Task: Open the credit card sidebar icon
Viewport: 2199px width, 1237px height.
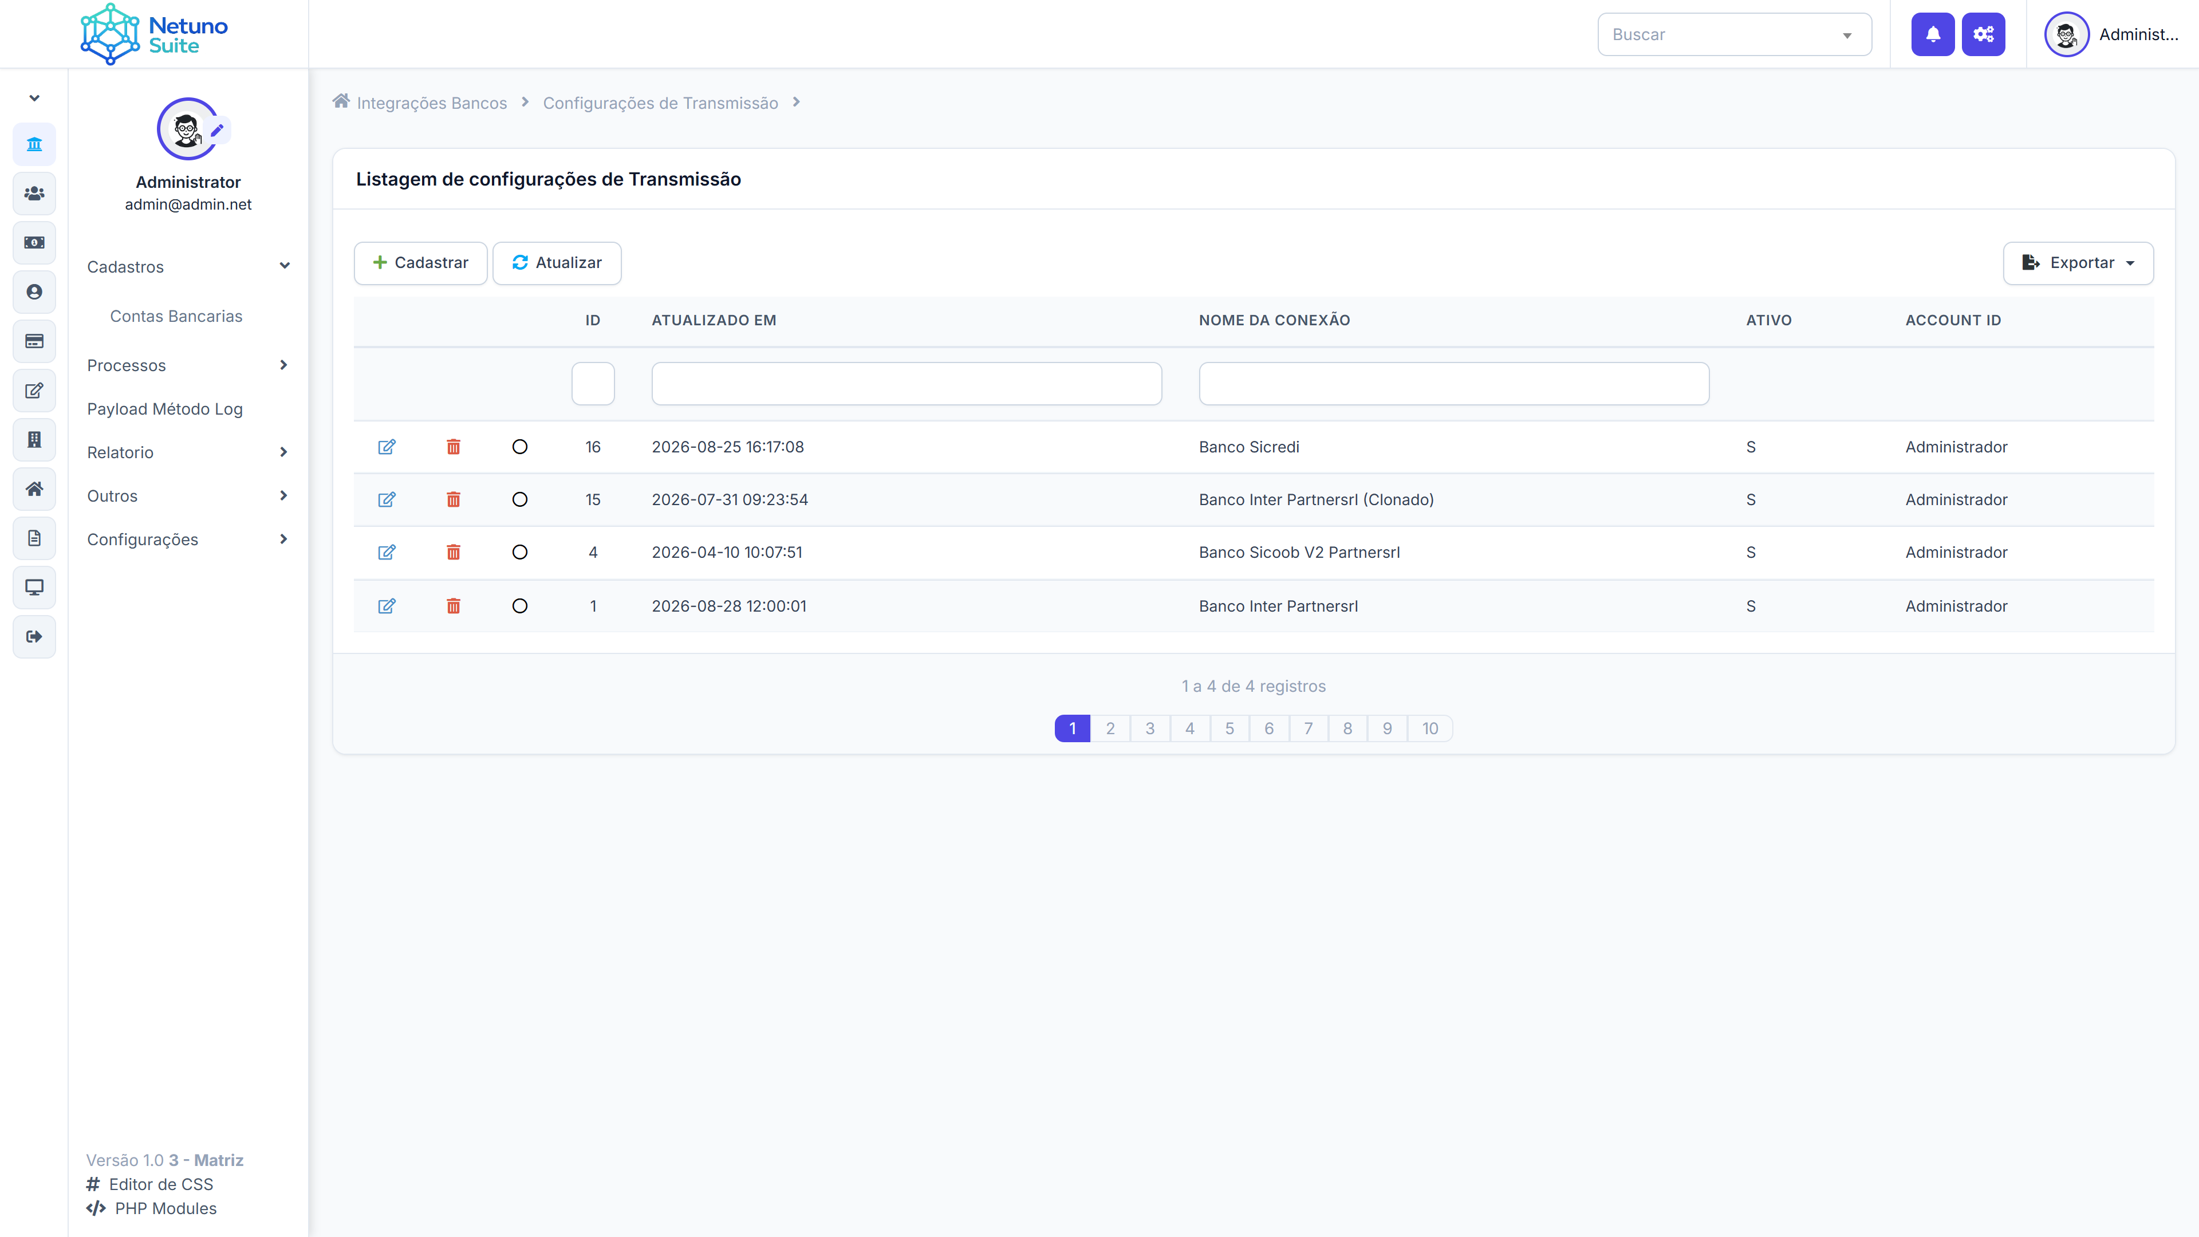Action: (x=34, y=341)
